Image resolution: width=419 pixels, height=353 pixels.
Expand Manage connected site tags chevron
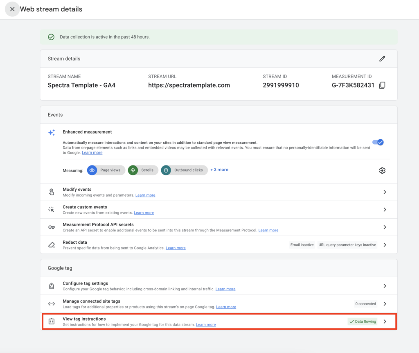click(x=385, y=304)
